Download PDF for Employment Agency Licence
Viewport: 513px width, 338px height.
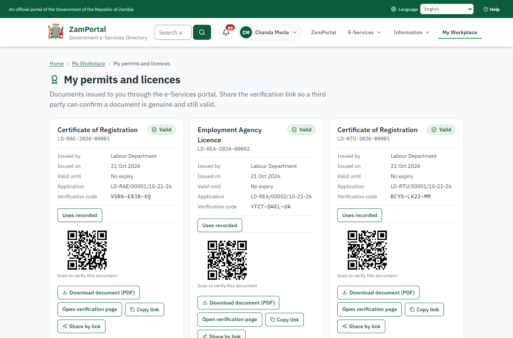pyautogui.click(x=238, y=303)
